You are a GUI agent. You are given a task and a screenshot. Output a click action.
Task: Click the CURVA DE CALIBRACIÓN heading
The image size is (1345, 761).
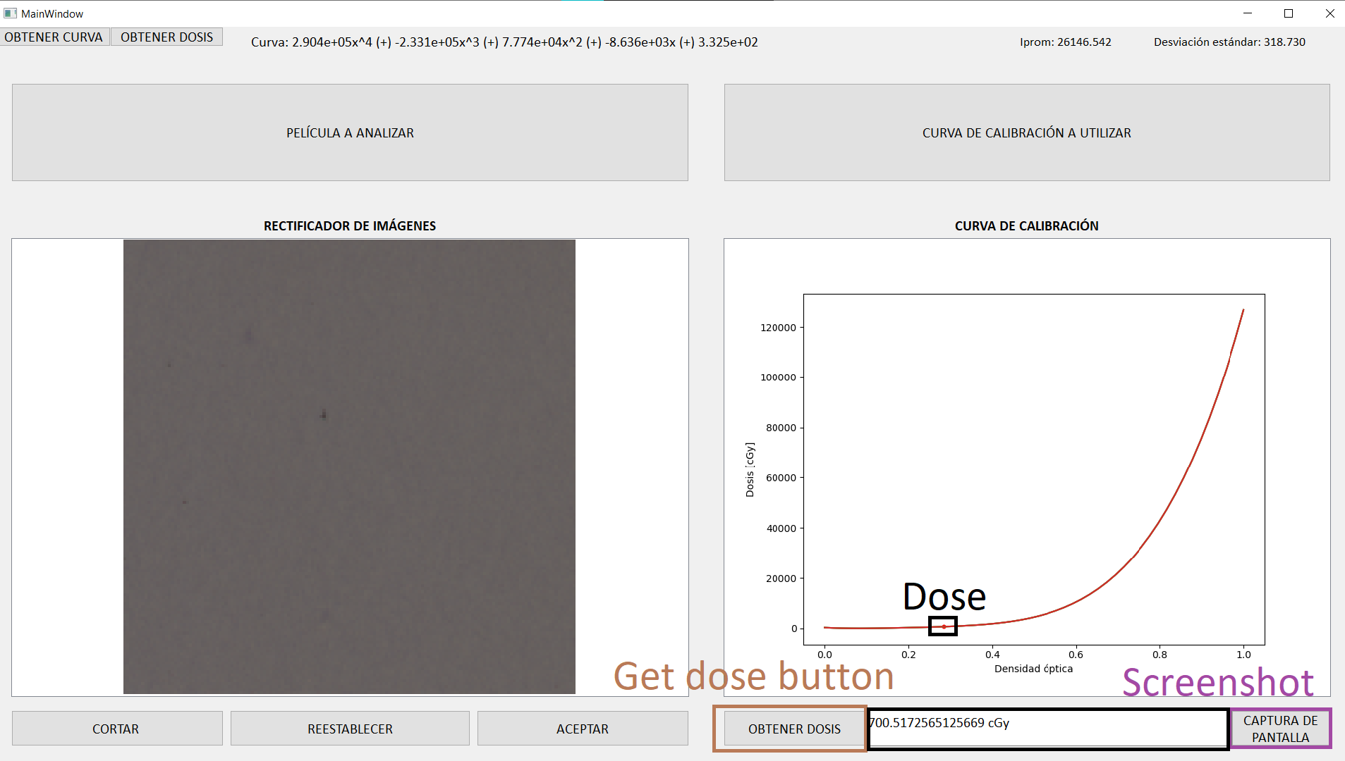click(1026, 225)
